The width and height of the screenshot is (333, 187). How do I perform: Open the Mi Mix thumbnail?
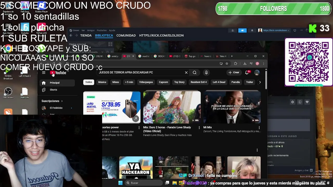click(232, 107)
